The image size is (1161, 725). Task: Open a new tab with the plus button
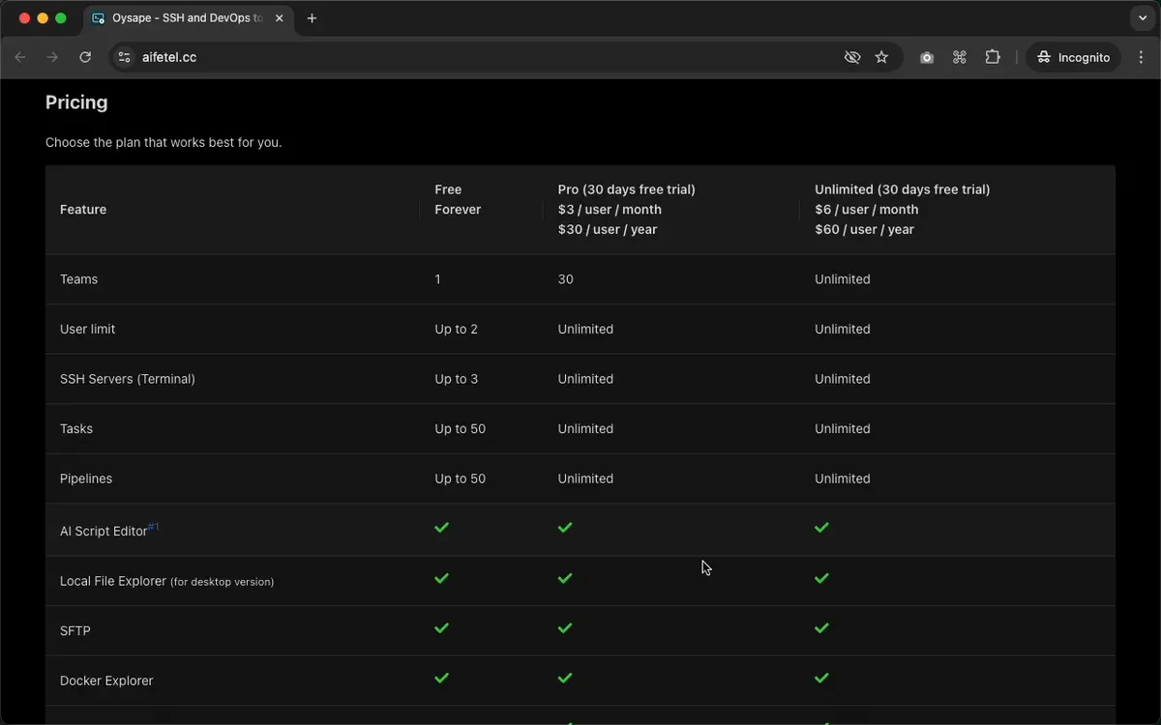tap(312, 18)
